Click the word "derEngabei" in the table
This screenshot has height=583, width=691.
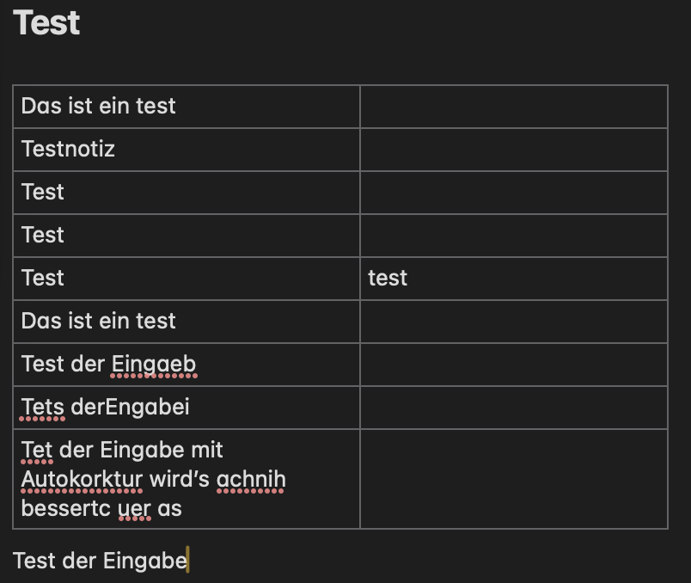pyautogui.click(x=130, y=407)
